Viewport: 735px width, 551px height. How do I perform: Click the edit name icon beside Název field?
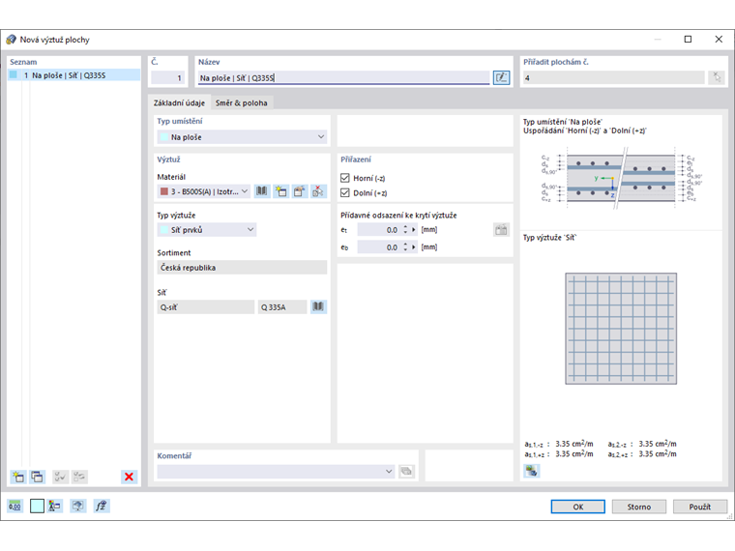[x=501, y=77]
